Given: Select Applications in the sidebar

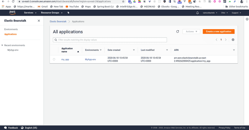Looking at the screenshot, I should pos(10,34).
